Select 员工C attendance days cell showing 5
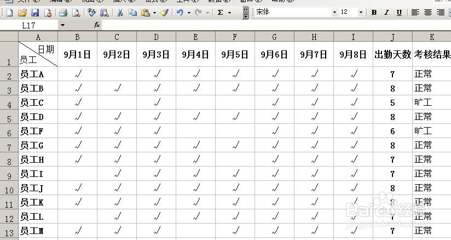451x240 pixels. [x=392, y=102]
